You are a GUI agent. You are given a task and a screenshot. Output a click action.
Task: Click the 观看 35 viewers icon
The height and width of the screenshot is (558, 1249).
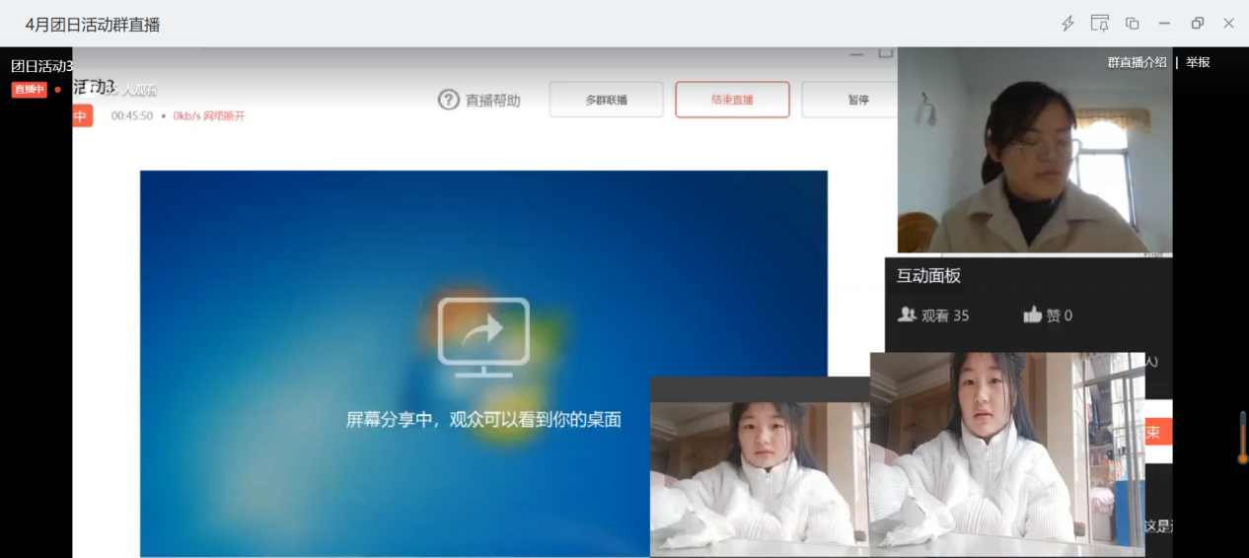pos(907,314)
